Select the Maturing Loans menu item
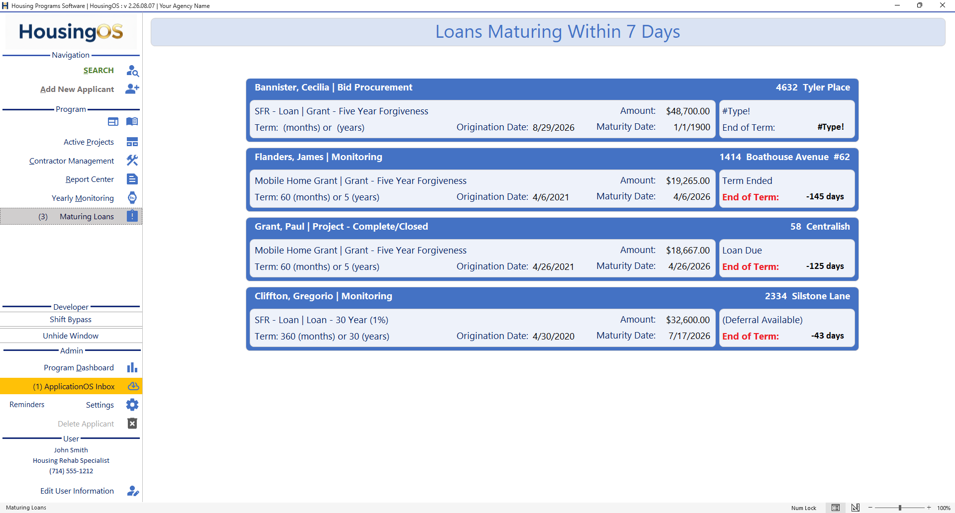This screenshot has height=513, width=955. pos(71,216)
